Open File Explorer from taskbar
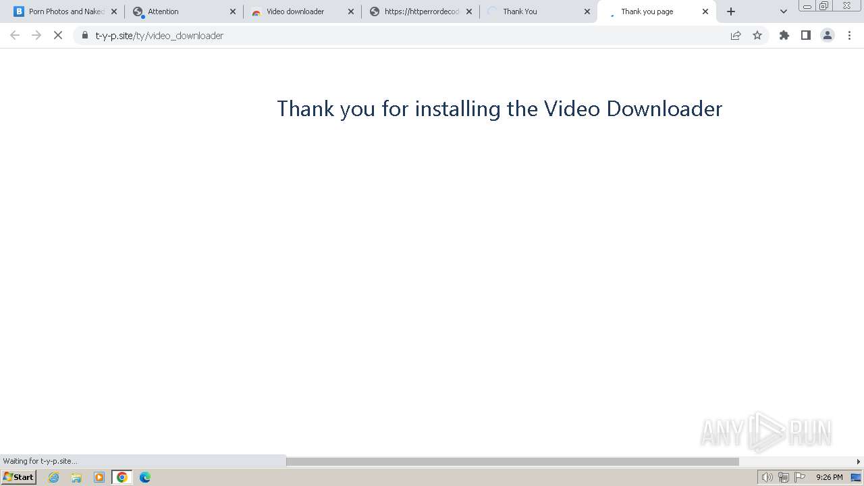Screen dimensions: 864x486 [76, 477]
